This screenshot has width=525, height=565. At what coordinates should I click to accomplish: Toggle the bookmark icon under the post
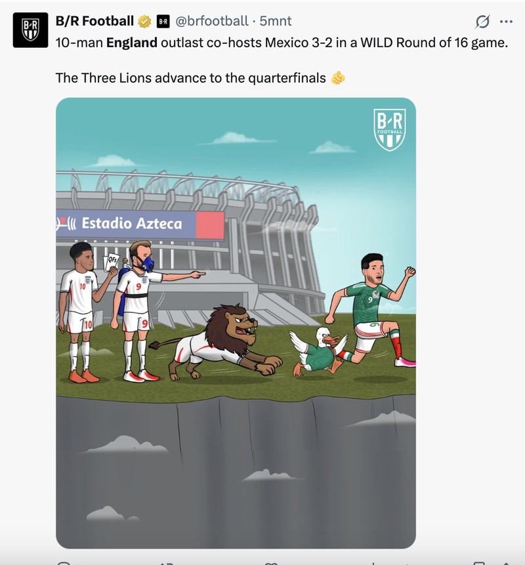pos(479,563)
